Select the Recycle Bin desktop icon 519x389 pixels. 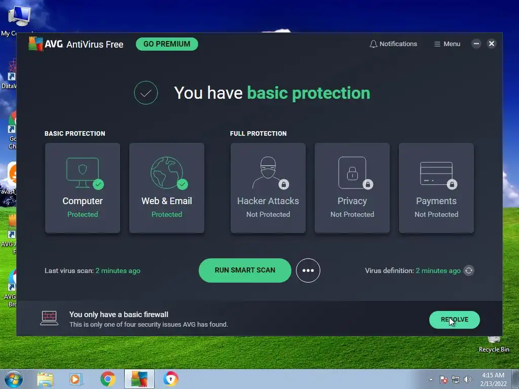[494, 344]
